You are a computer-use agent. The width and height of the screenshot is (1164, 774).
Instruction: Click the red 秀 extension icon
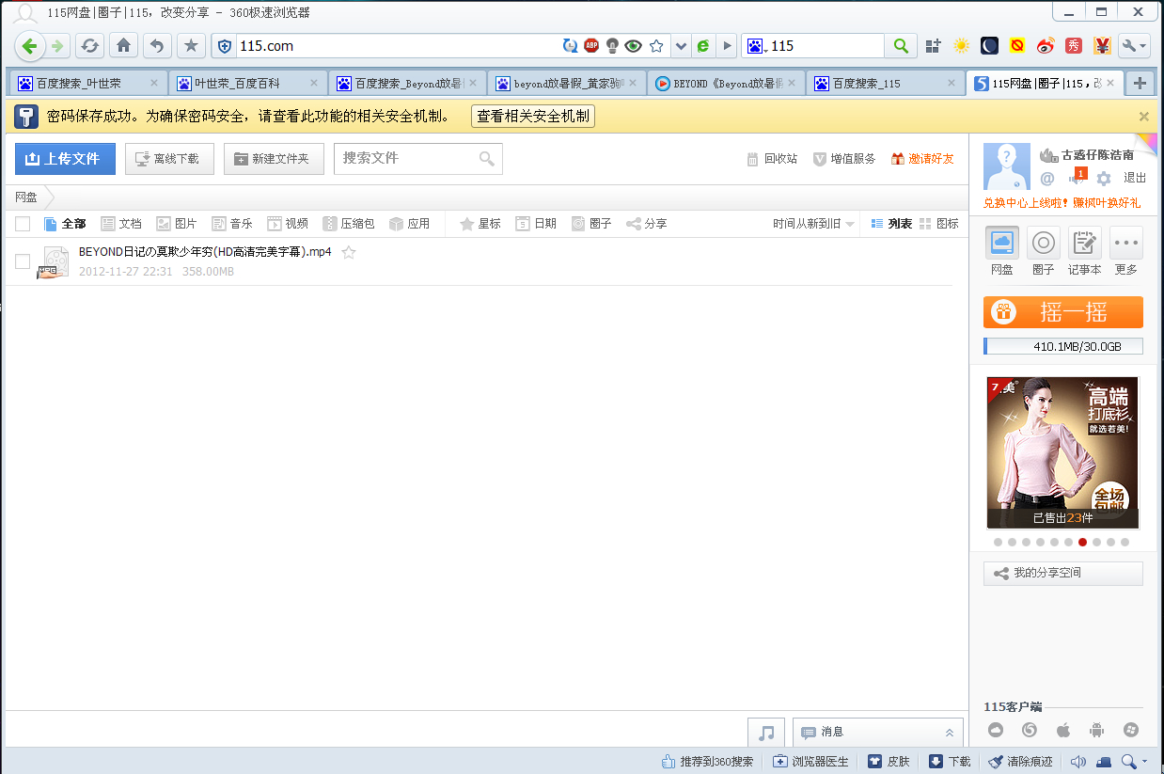(1074, 45)
